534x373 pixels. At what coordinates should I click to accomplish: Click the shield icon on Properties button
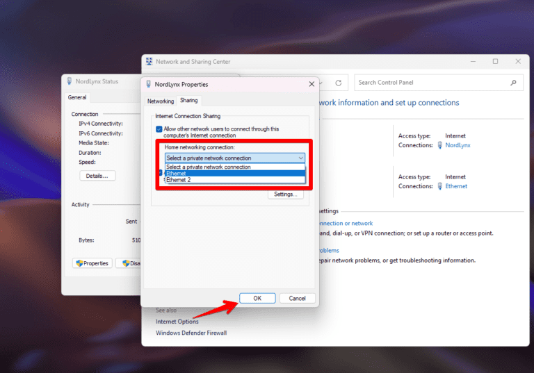[x=80, y=263]
